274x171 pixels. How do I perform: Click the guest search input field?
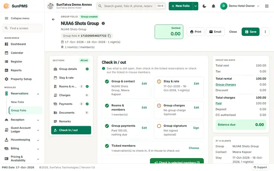click(x=131, y=6)
